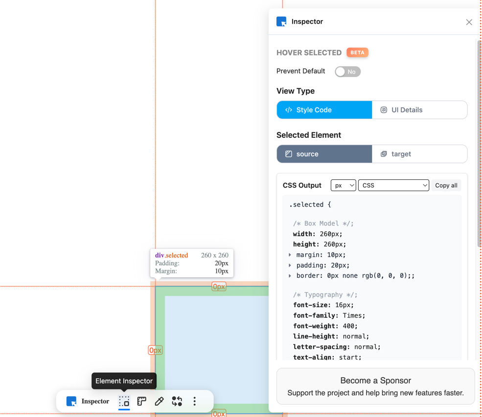Expand the margin property details

click(x=290, y=255)
